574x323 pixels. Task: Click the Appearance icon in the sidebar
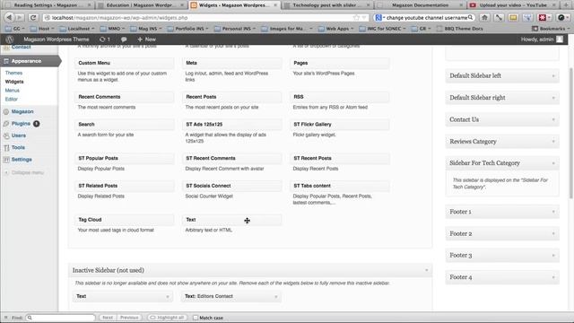click(x=6, y=61)
